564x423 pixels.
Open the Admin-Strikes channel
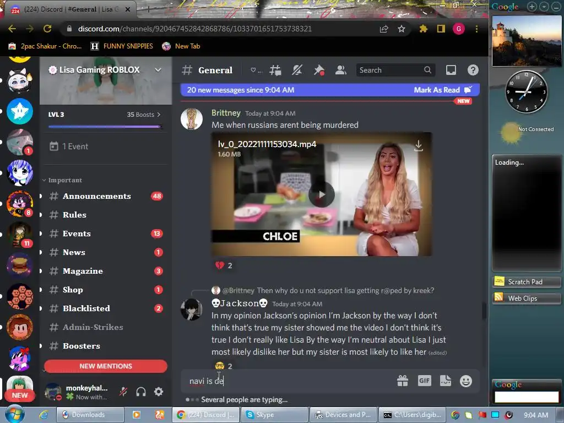pyautogui.click(x=104, y=327)
